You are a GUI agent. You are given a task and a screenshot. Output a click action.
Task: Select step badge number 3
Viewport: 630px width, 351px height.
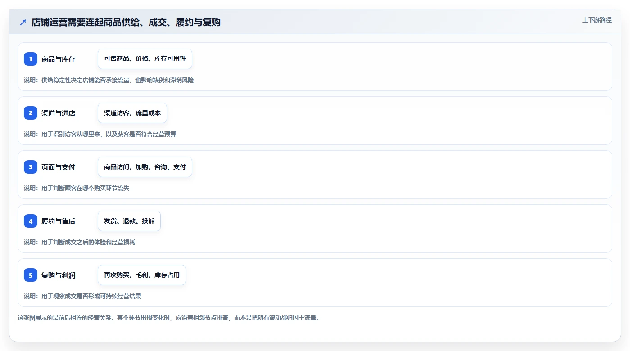click(x=31, y=167)
